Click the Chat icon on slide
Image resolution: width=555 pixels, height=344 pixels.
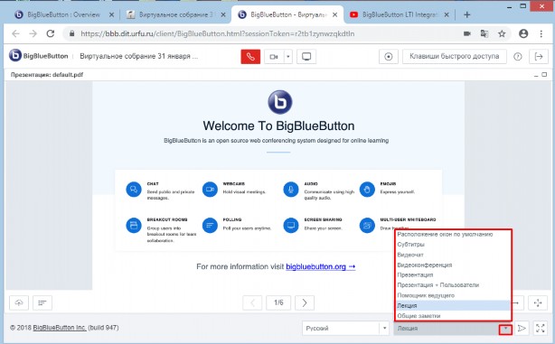click(134, 190)
